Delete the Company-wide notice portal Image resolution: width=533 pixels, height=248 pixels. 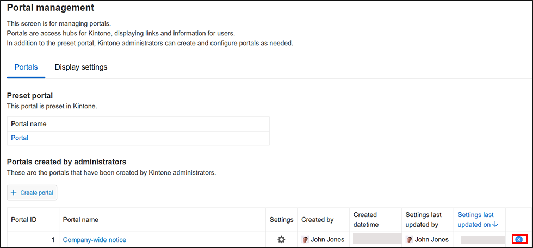point(519,239)
